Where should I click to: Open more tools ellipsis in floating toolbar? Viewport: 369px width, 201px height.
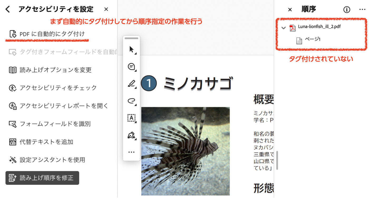tap(131, 152)
